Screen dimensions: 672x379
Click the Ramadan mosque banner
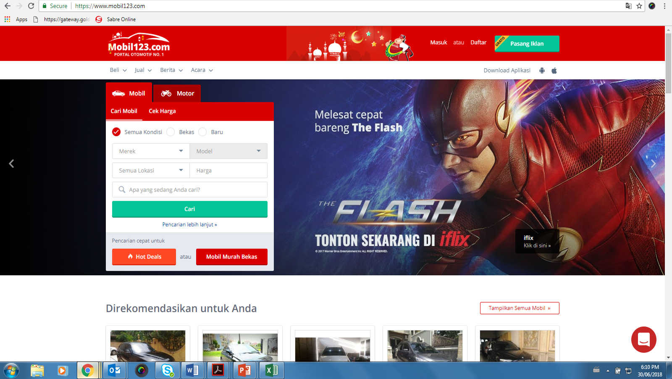click(x=351, y=44)
